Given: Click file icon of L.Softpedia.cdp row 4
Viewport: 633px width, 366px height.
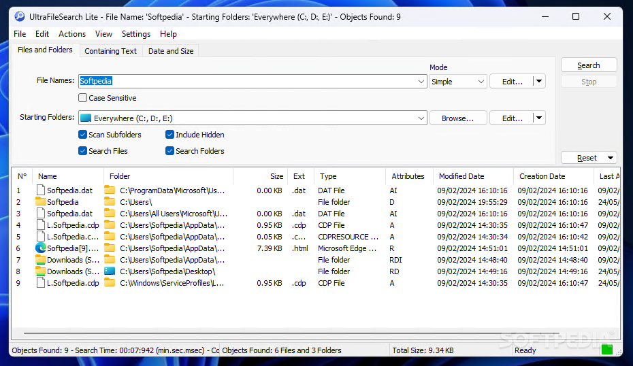Looking at the screenshot, I should (x=40, y=224).
